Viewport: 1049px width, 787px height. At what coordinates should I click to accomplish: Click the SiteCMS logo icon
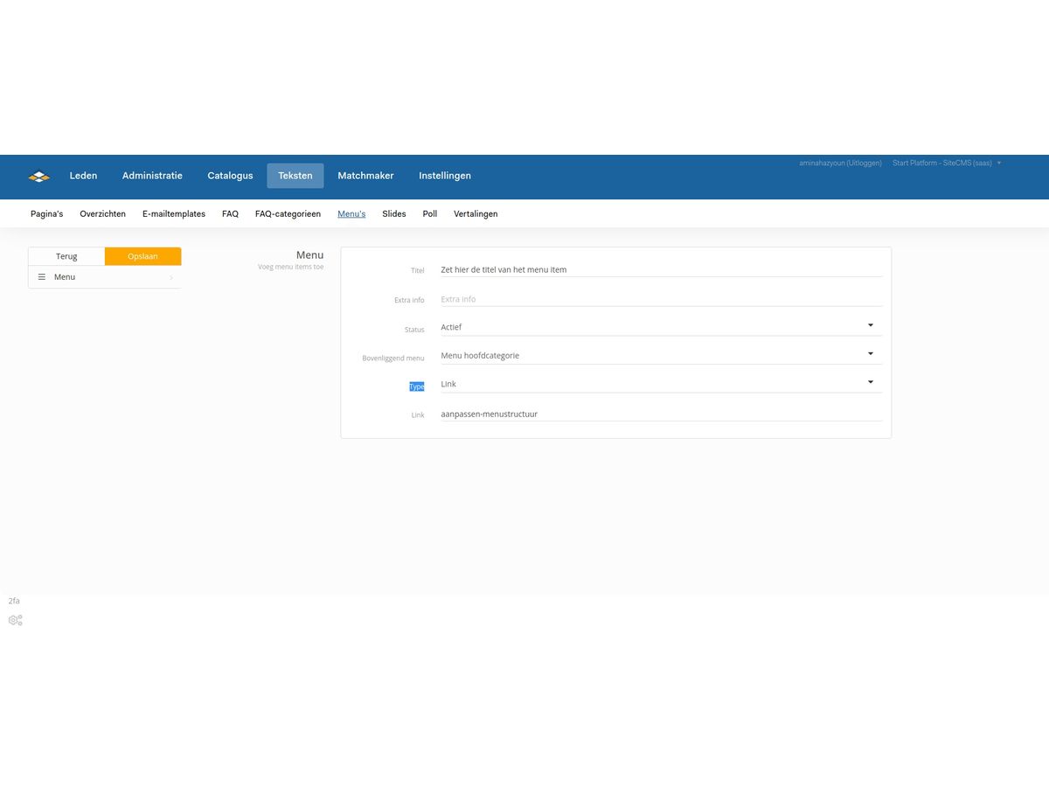(39, 177)
